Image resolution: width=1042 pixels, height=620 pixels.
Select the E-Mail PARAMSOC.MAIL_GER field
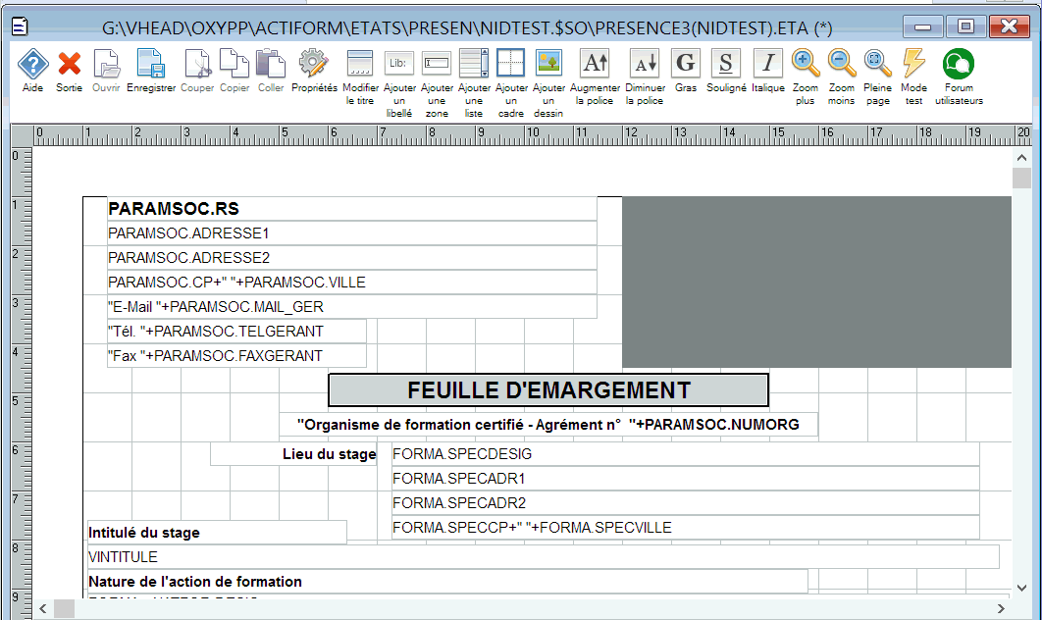351,307
